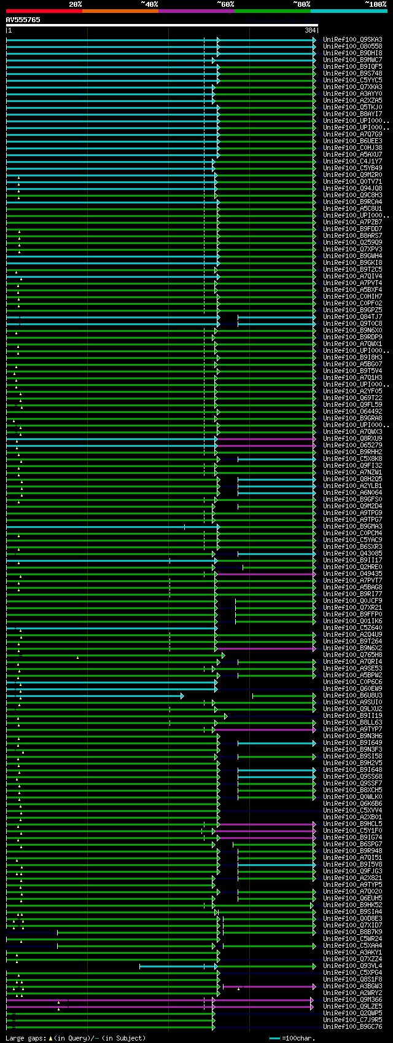Click the last hit UniRef100_B9GC76

coord(352,1027)
